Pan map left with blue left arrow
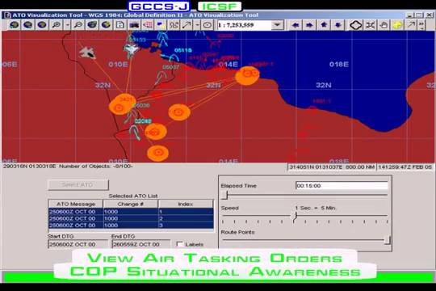 296,25
